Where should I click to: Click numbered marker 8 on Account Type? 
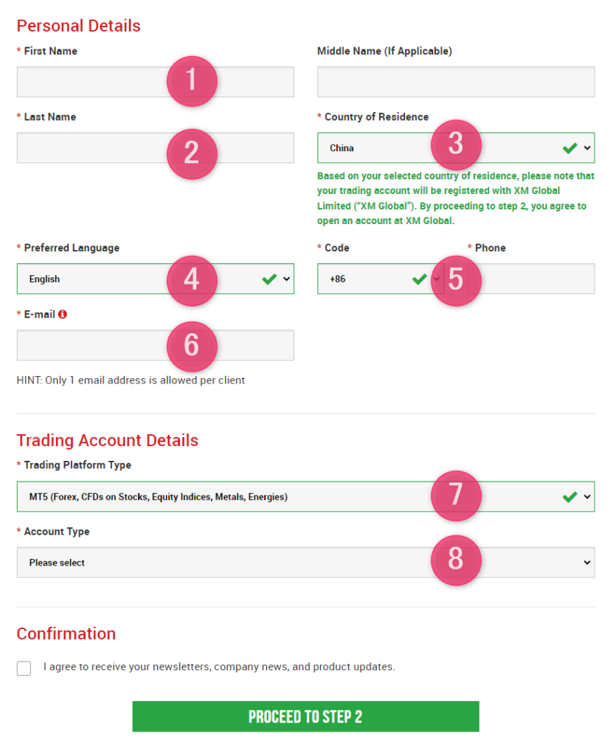tap(456, 560)
